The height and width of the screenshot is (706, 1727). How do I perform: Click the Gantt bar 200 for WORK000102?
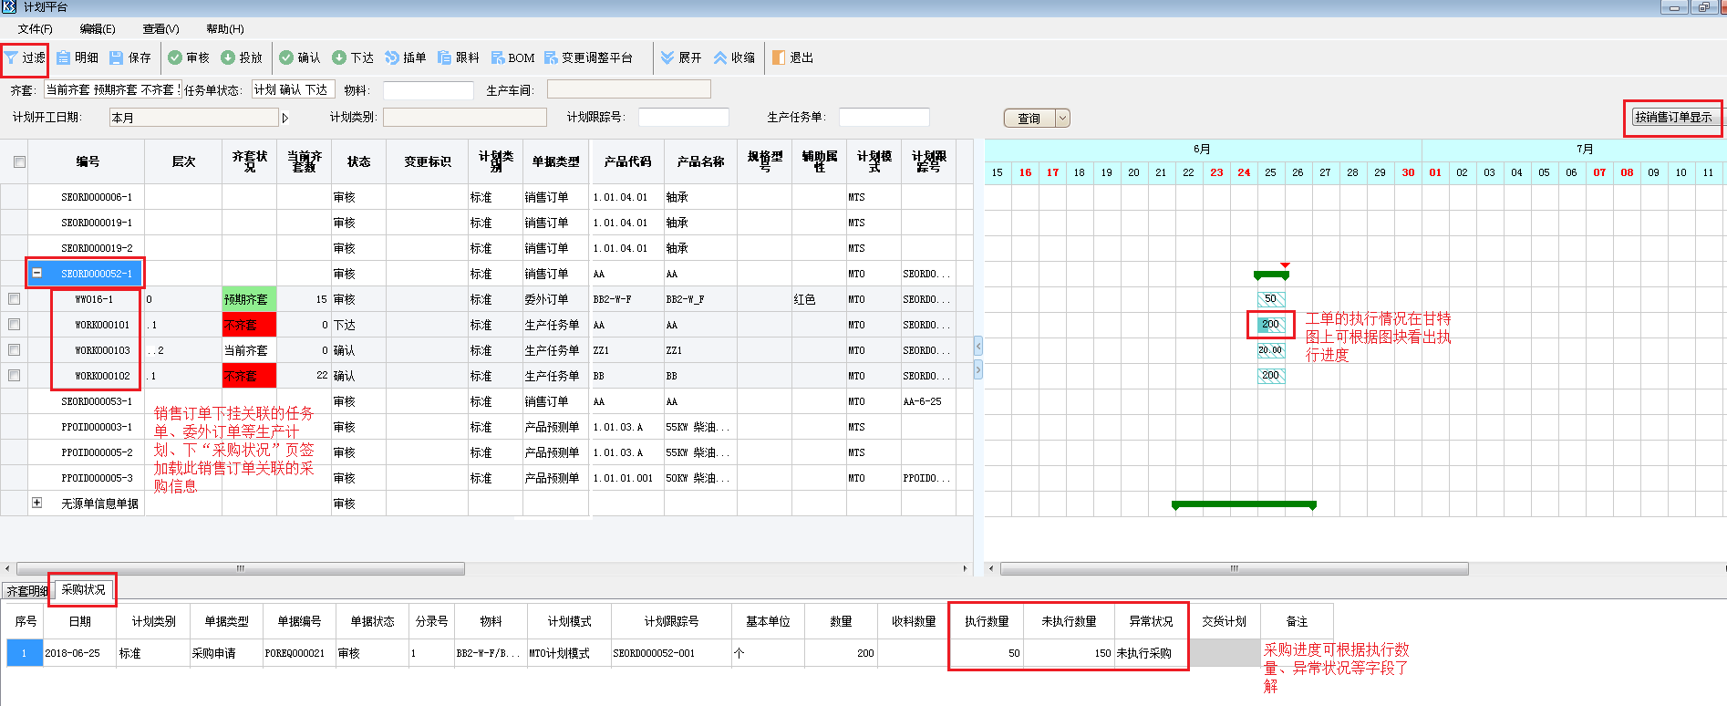[x=1271, y=376]
